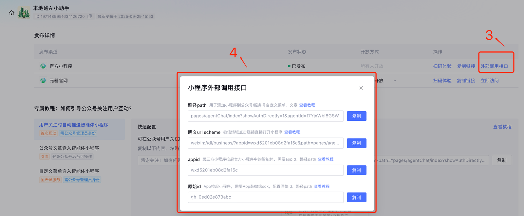Close the 小程序外部调用接口 dialog

coord(361,88)
